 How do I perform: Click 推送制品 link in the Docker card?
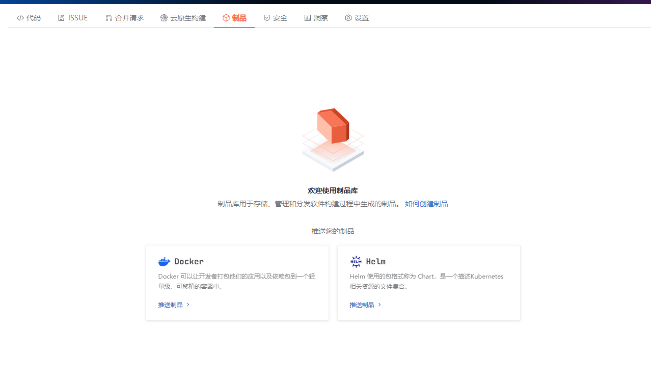click(170, 305)
